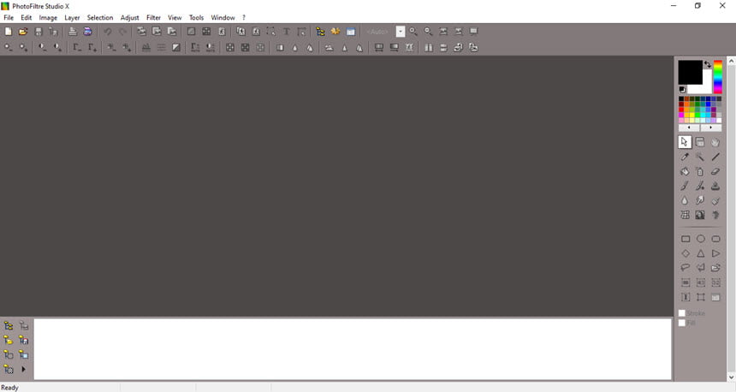Click the brightness increase icon

tap(23, 47)
